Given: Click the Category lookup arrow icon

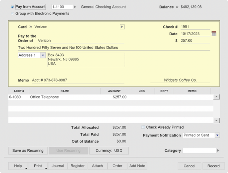Looking at the screenshot, I should coord(218,150).
